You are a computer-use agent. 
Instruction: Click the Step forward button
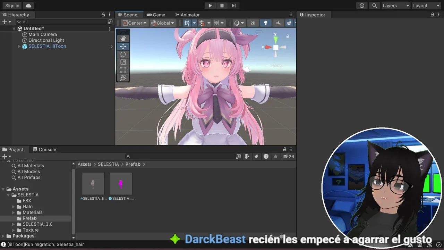[x=234, y=6]
